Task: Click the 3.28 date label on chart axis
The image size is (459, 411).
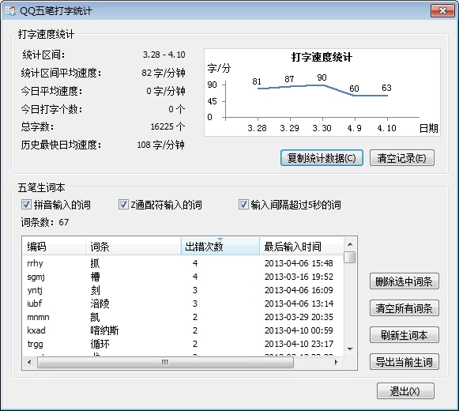Action: point(257,128)
